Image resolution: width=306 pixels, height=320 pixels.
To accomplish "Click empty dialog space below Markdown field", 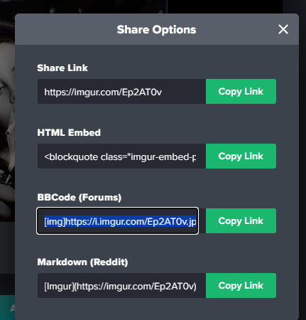I will (x=156, y=309).
